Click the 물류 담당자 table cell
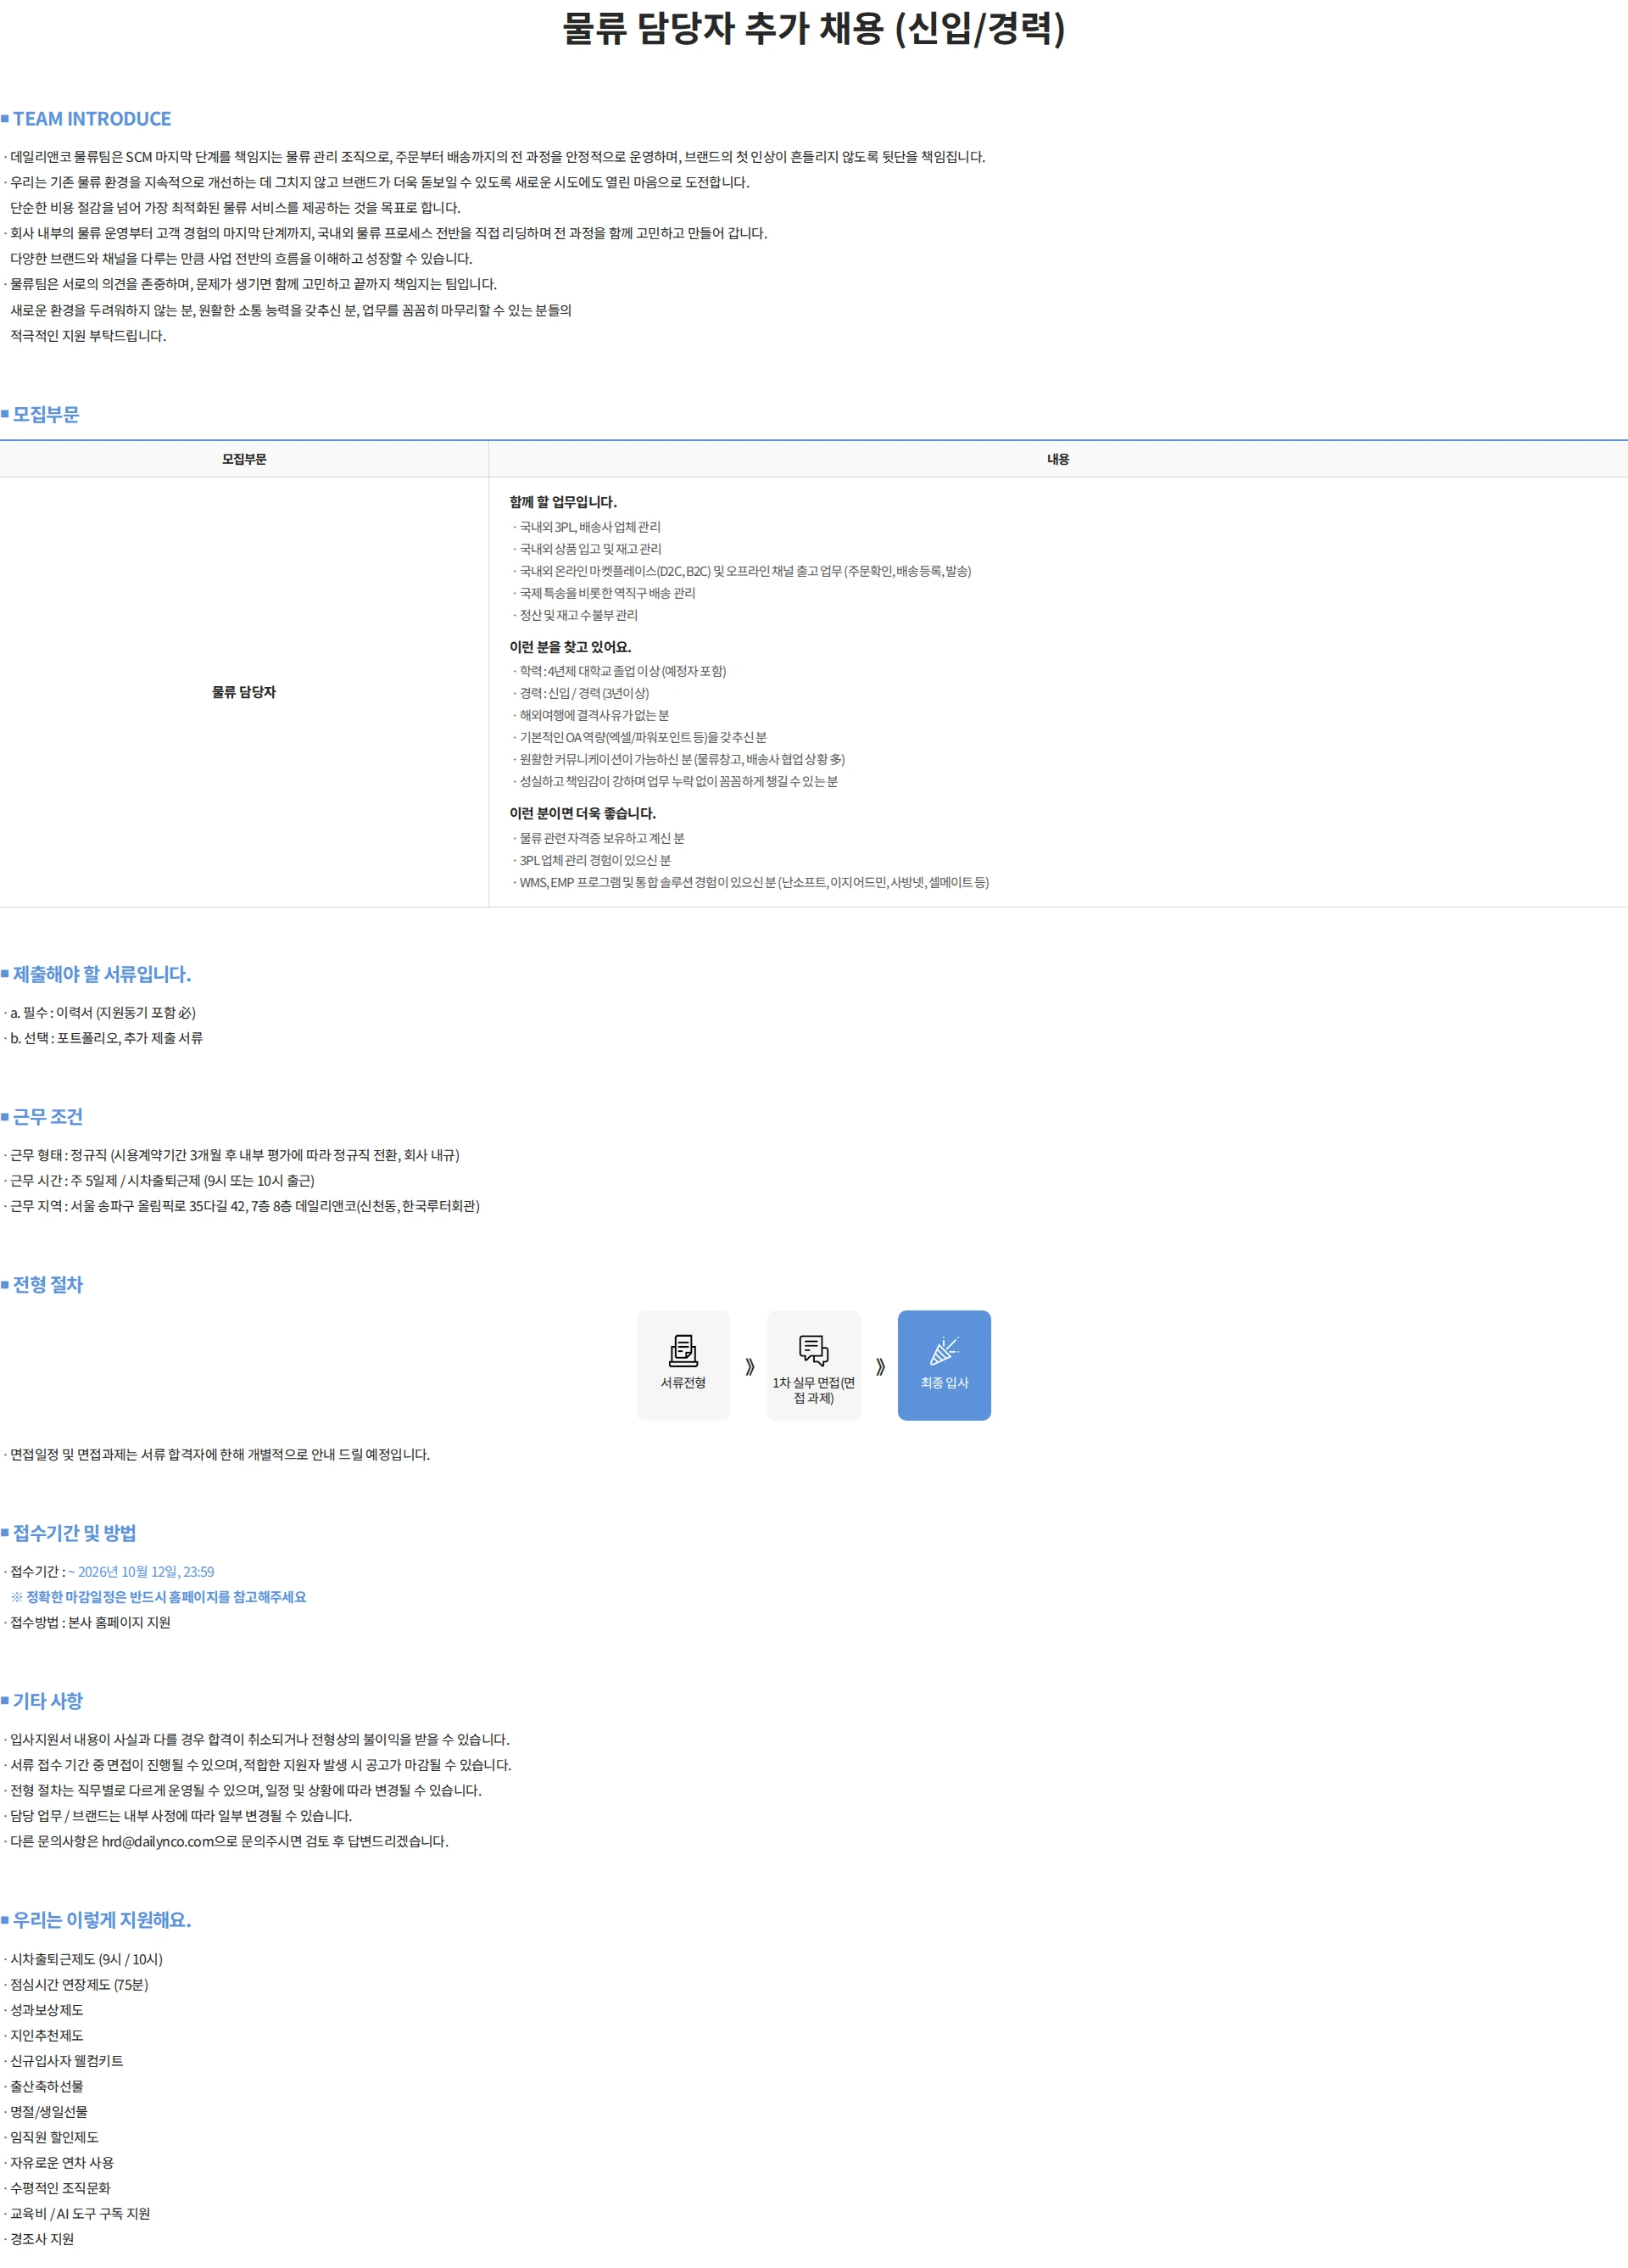Image resolution: width=1628 pixels, height=2268 pixels. [244, 692]
